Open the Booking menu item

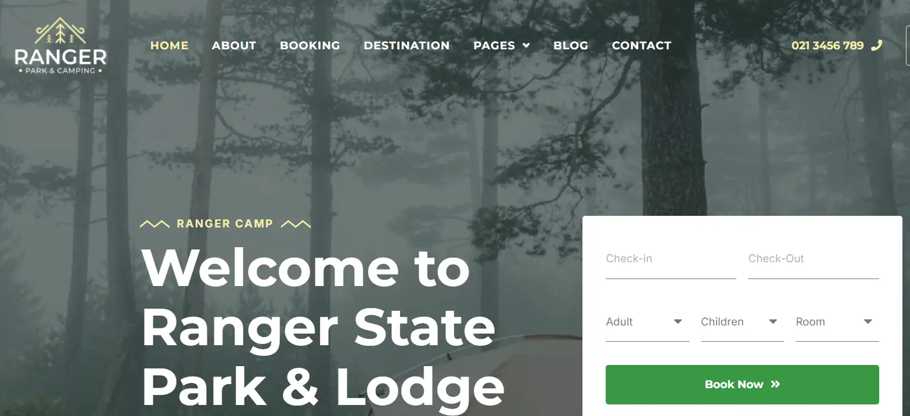tap(310, 45)
